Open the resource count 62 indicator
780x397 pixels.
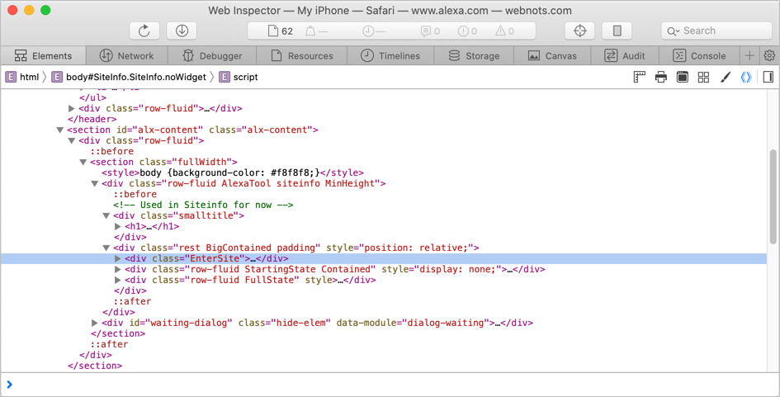point(281,31)
